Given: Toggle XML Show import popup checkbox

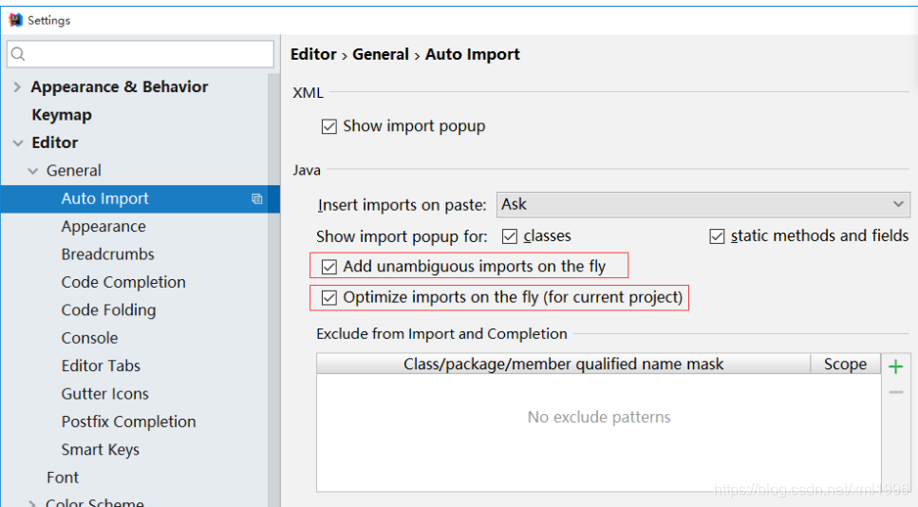Looking at the screenshot, I should (x=329, y=126).
